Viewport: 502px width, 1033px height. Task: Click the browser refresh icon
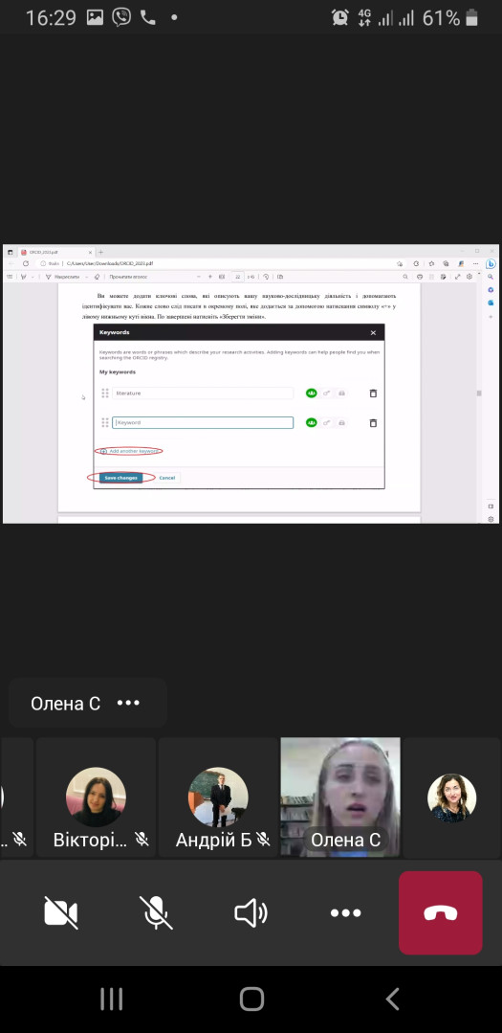26,263
